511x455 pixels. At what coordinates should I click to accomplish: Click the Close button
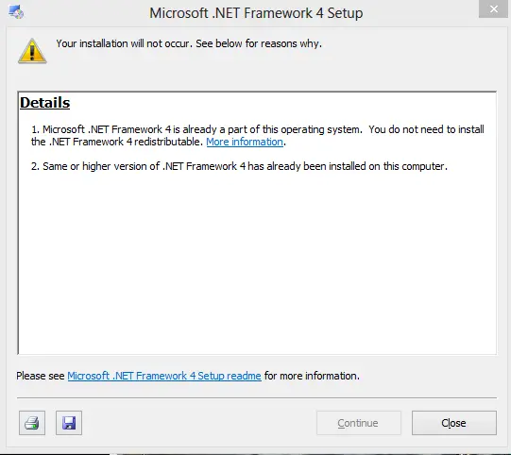point(454,423)
